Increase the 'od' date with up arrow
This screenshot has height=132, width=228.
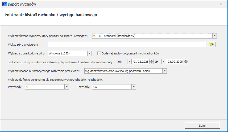coord(152,61)
